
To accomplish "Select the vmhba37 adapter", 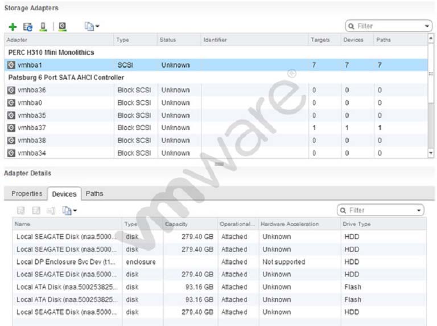I will pyautogui.click(x=216, y=128).
